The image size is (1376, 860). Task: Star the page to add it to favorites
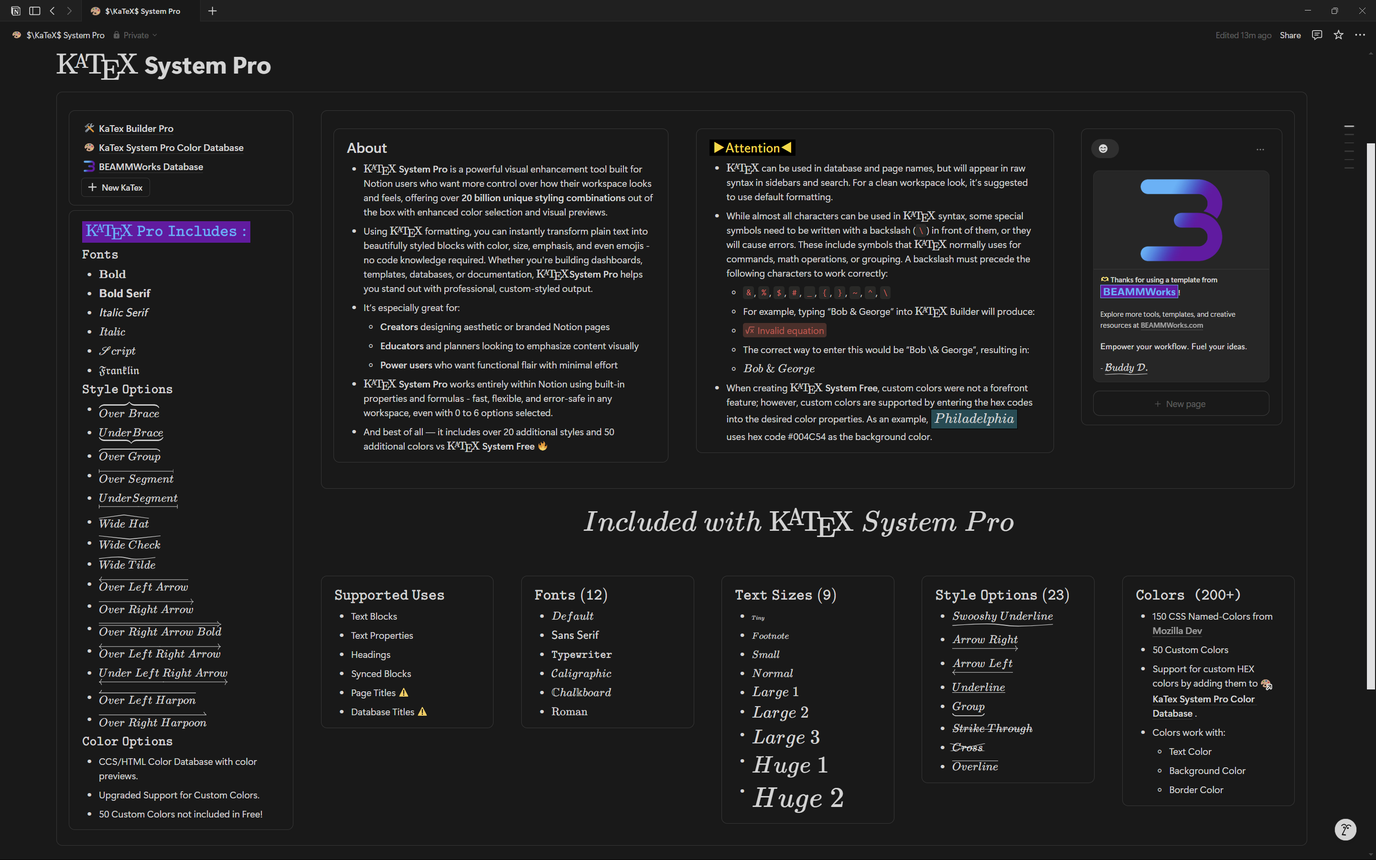coord(1338,35)
